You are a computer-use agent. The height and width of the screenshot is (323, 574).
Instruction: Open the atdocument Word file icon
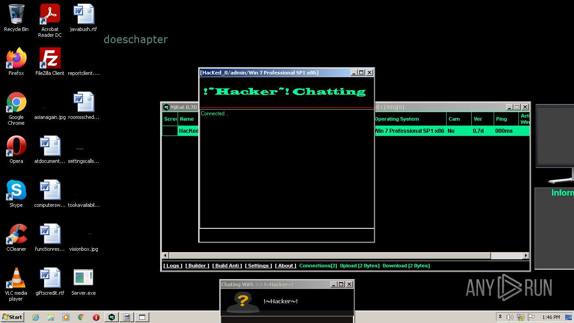[x=50, y=150]
